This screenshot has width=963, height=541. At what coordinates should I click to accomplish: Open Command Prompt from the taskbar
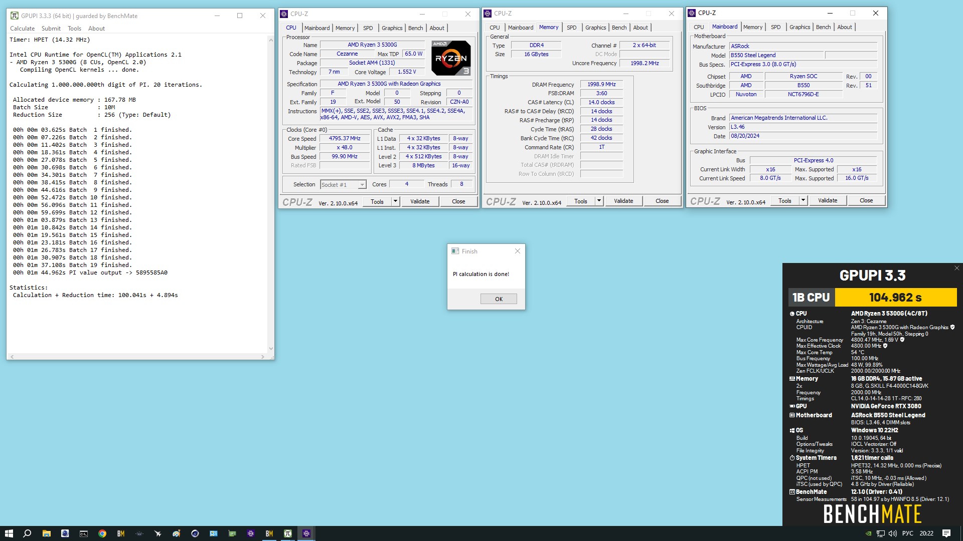[84, 533]
